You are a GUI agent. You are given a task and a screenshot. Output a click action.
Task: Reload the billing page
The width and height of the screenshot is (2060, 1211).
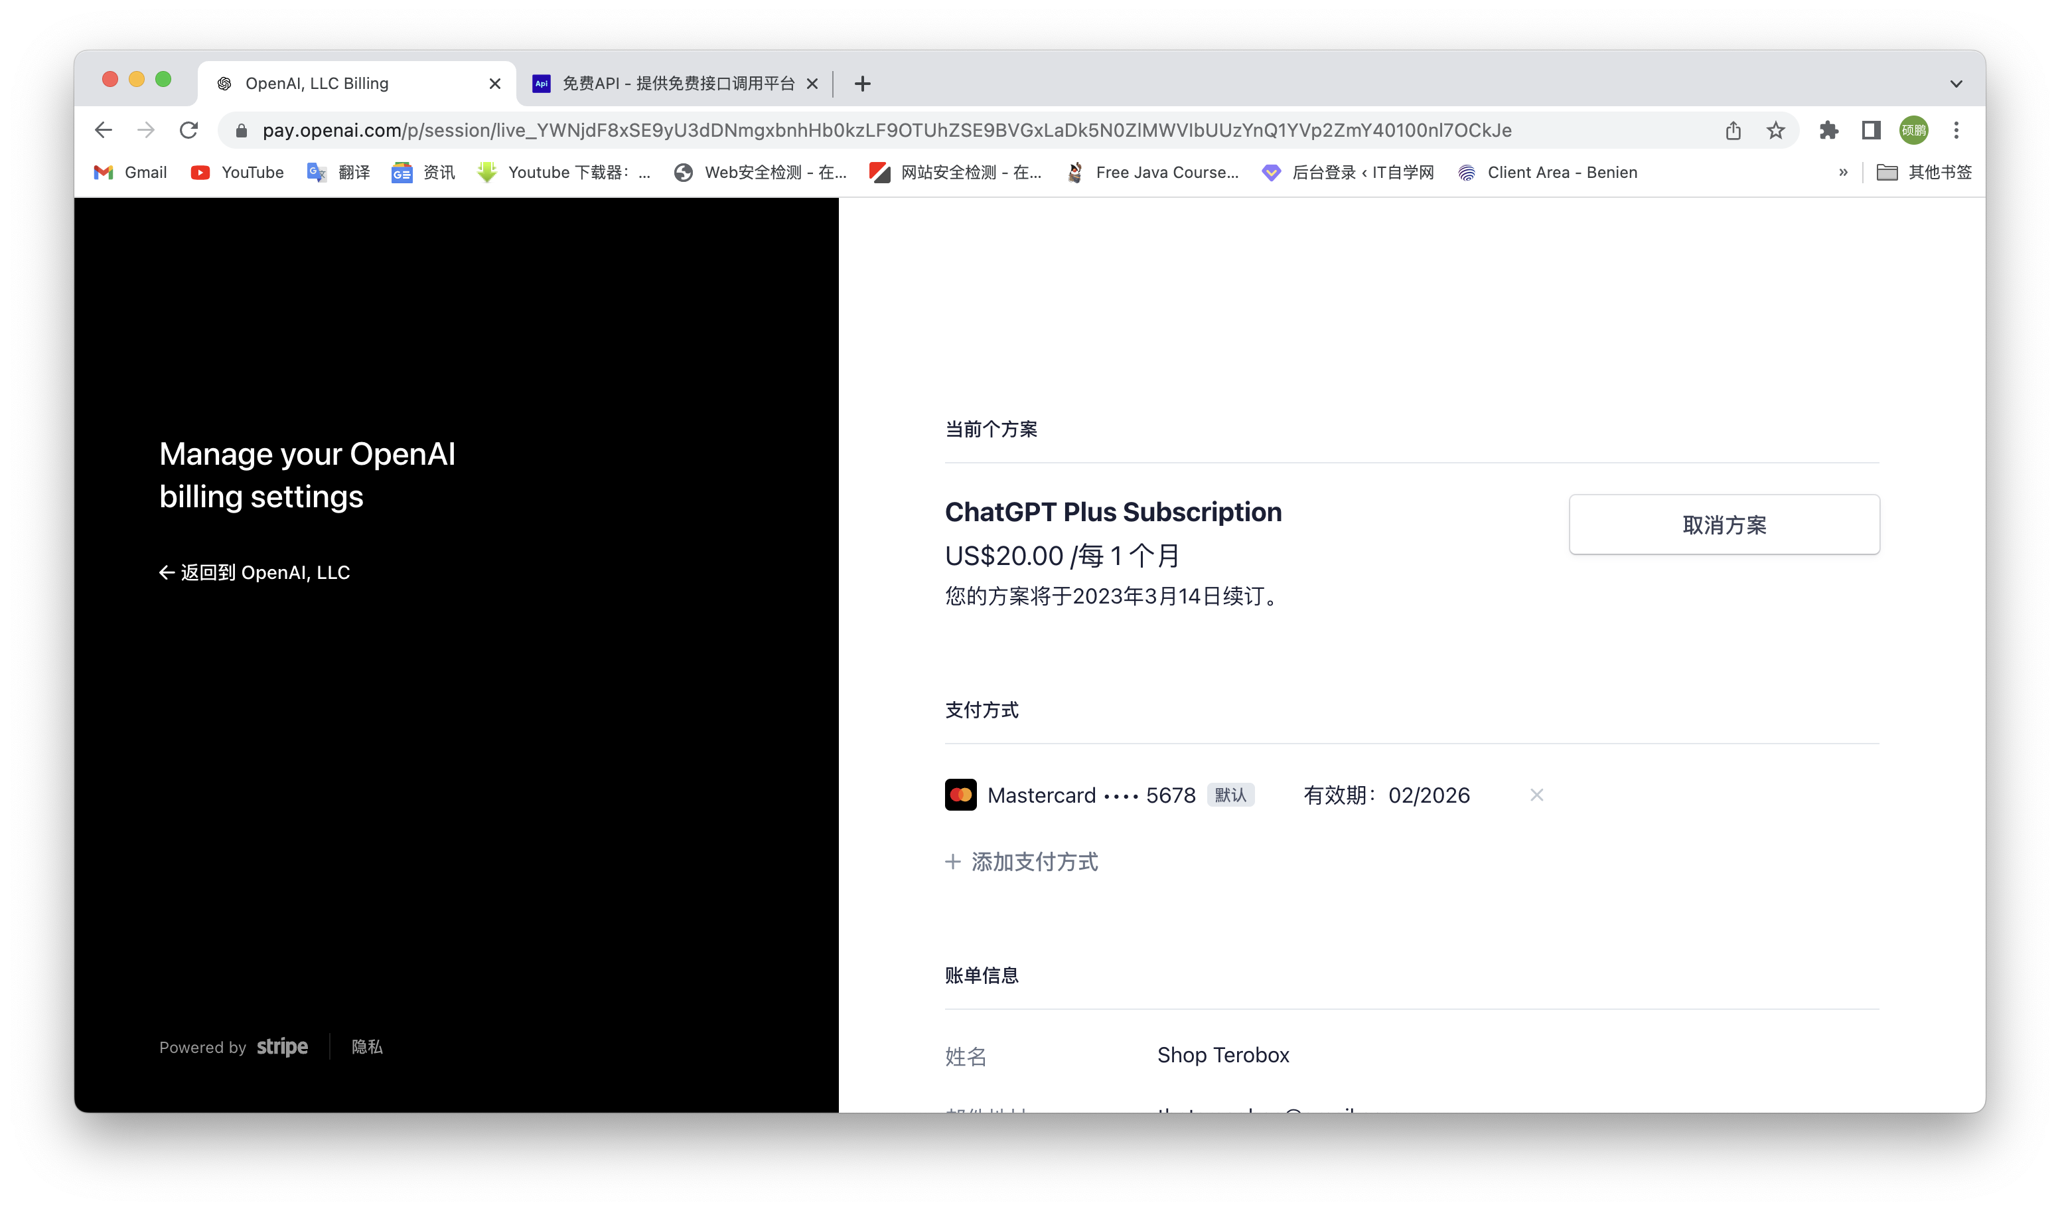[x=189, y=130]
